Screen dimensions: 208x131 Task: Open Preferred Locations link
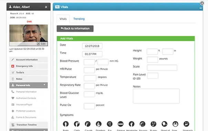click(x=26, y=111)
